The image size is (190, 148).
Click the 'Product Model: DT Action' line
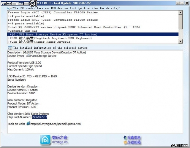(23, 104)
